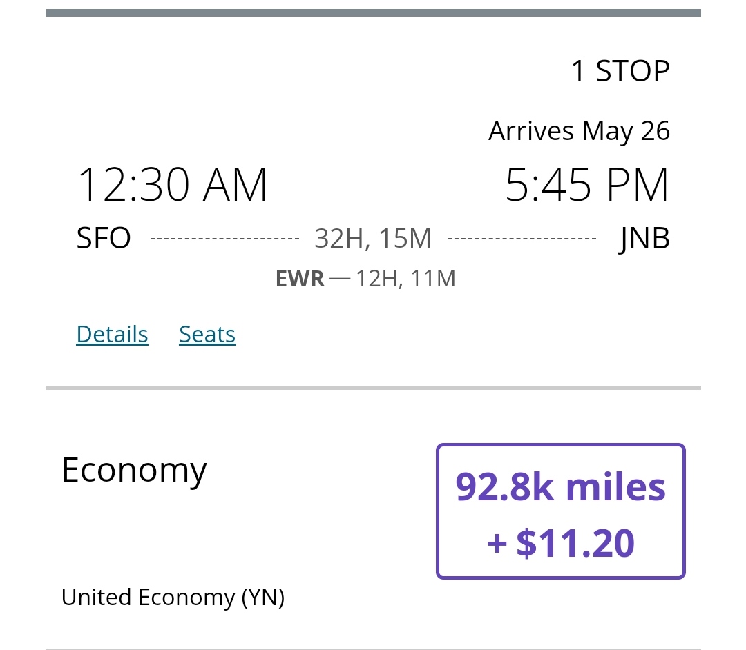Open the Seats link
This screenshot has width=746, height=650.
207,334
